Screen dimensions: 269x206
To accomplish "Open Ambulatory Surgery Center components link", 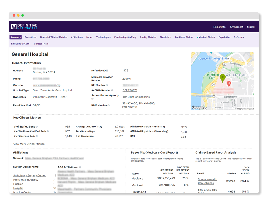I will coord(29,175).
